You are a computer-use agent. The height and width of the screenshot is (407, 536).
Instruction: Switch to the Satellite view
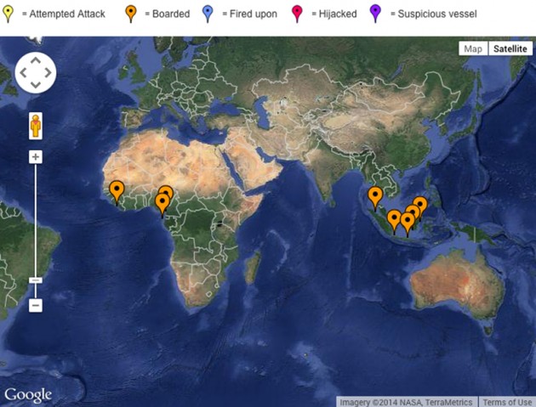click(x=510, y=48)
